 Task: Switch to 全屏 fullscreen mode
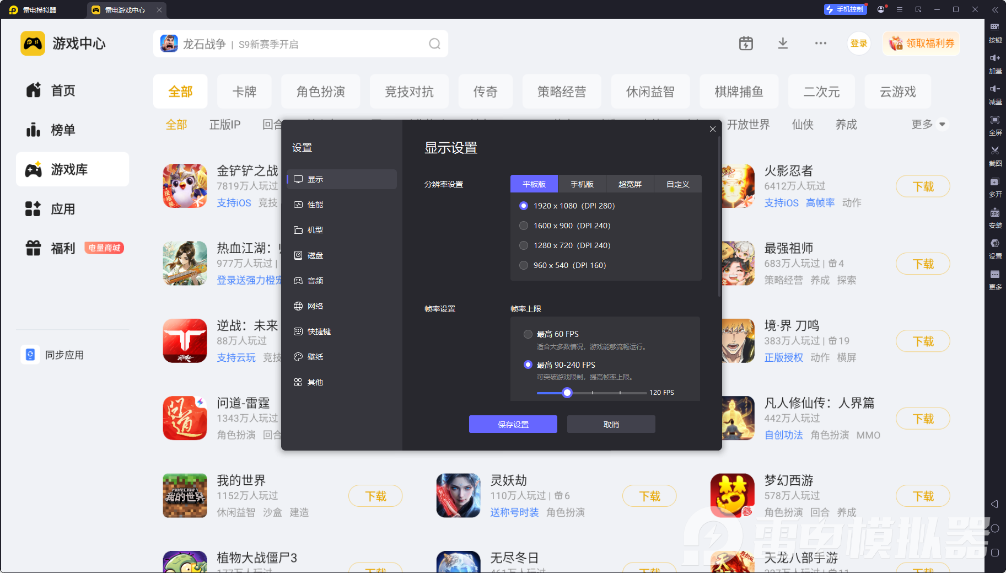[x=995, y=125]
